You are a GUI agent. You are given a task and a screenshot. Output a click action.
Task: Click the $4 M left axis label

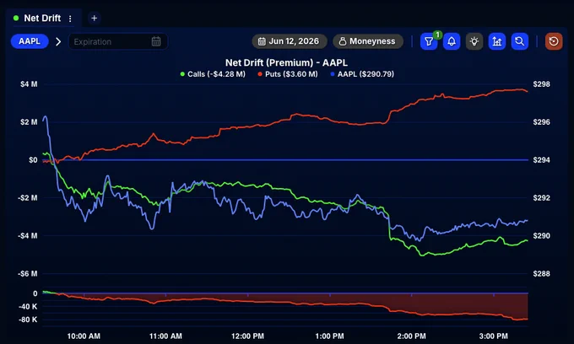click(x=29, y=84)
